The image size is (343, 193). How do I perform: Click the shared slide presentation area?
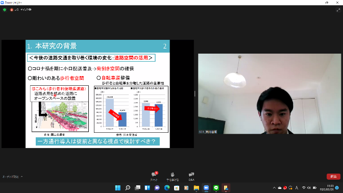click(97, 94)
